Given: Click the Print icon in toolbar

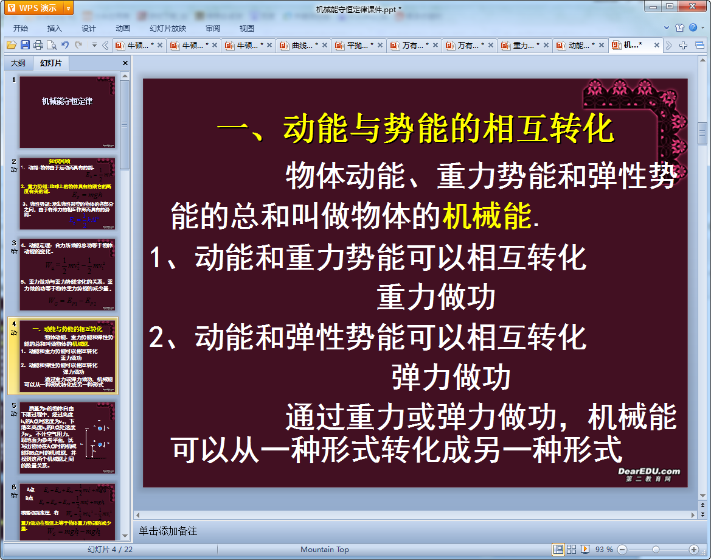Looking at the screenshot, I should pyautogui.click(x=38, y=45).
